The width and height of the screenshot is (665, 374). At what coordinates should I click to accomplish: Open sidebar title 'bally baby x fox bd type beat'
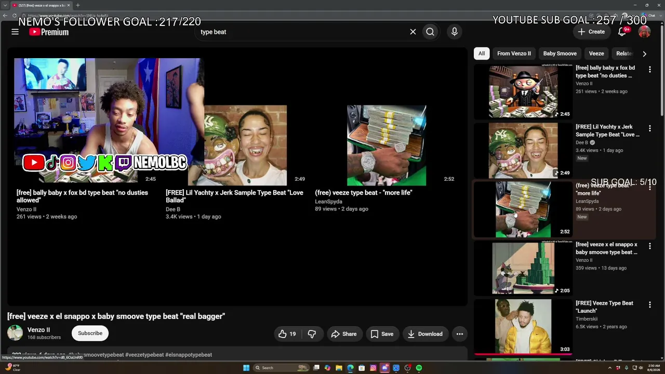tap(605, 72)
